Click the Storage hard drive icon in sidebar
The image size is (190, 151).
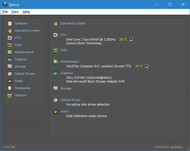pyautogui.click(x=10, y=66)
